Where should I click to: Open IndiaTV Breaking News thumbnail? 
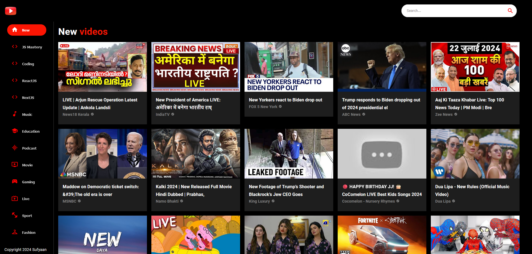point(196,67)
